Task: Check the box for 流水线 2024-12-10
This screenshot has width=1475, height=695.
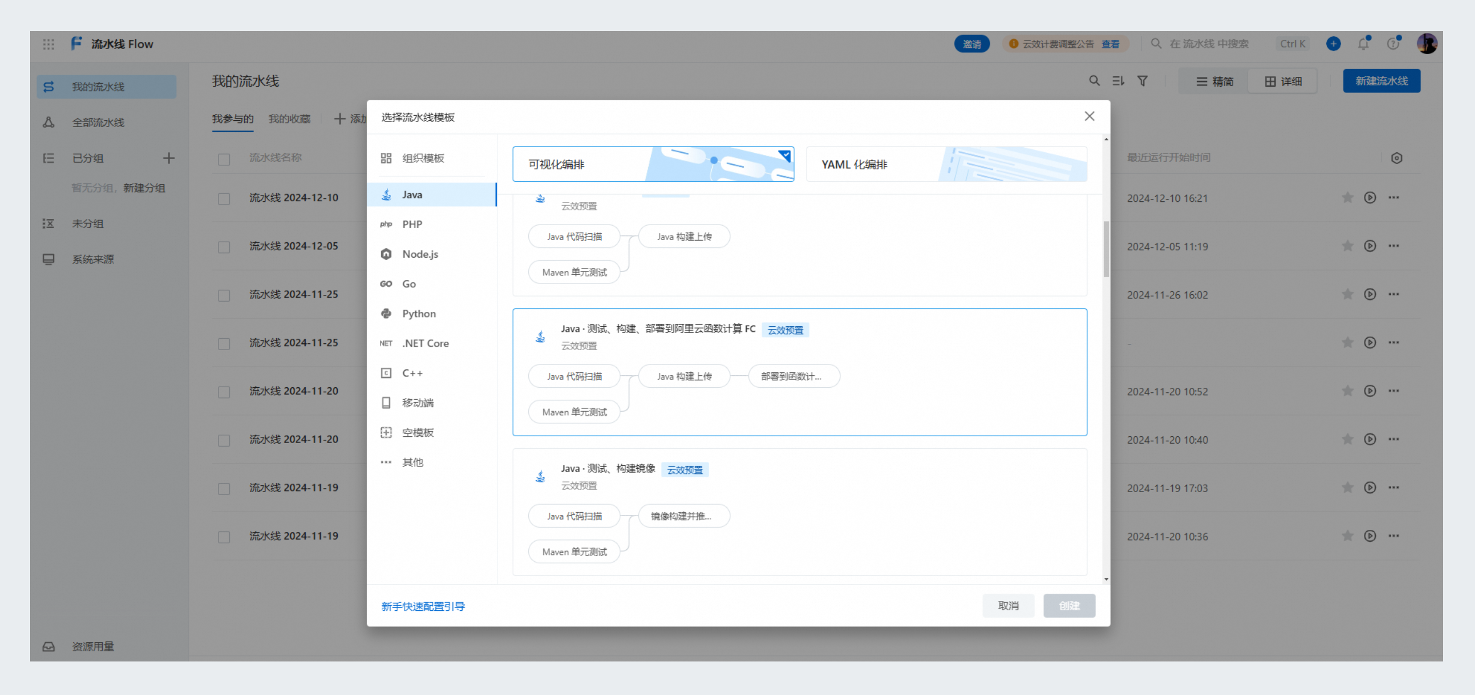Action: pos(224,198)
